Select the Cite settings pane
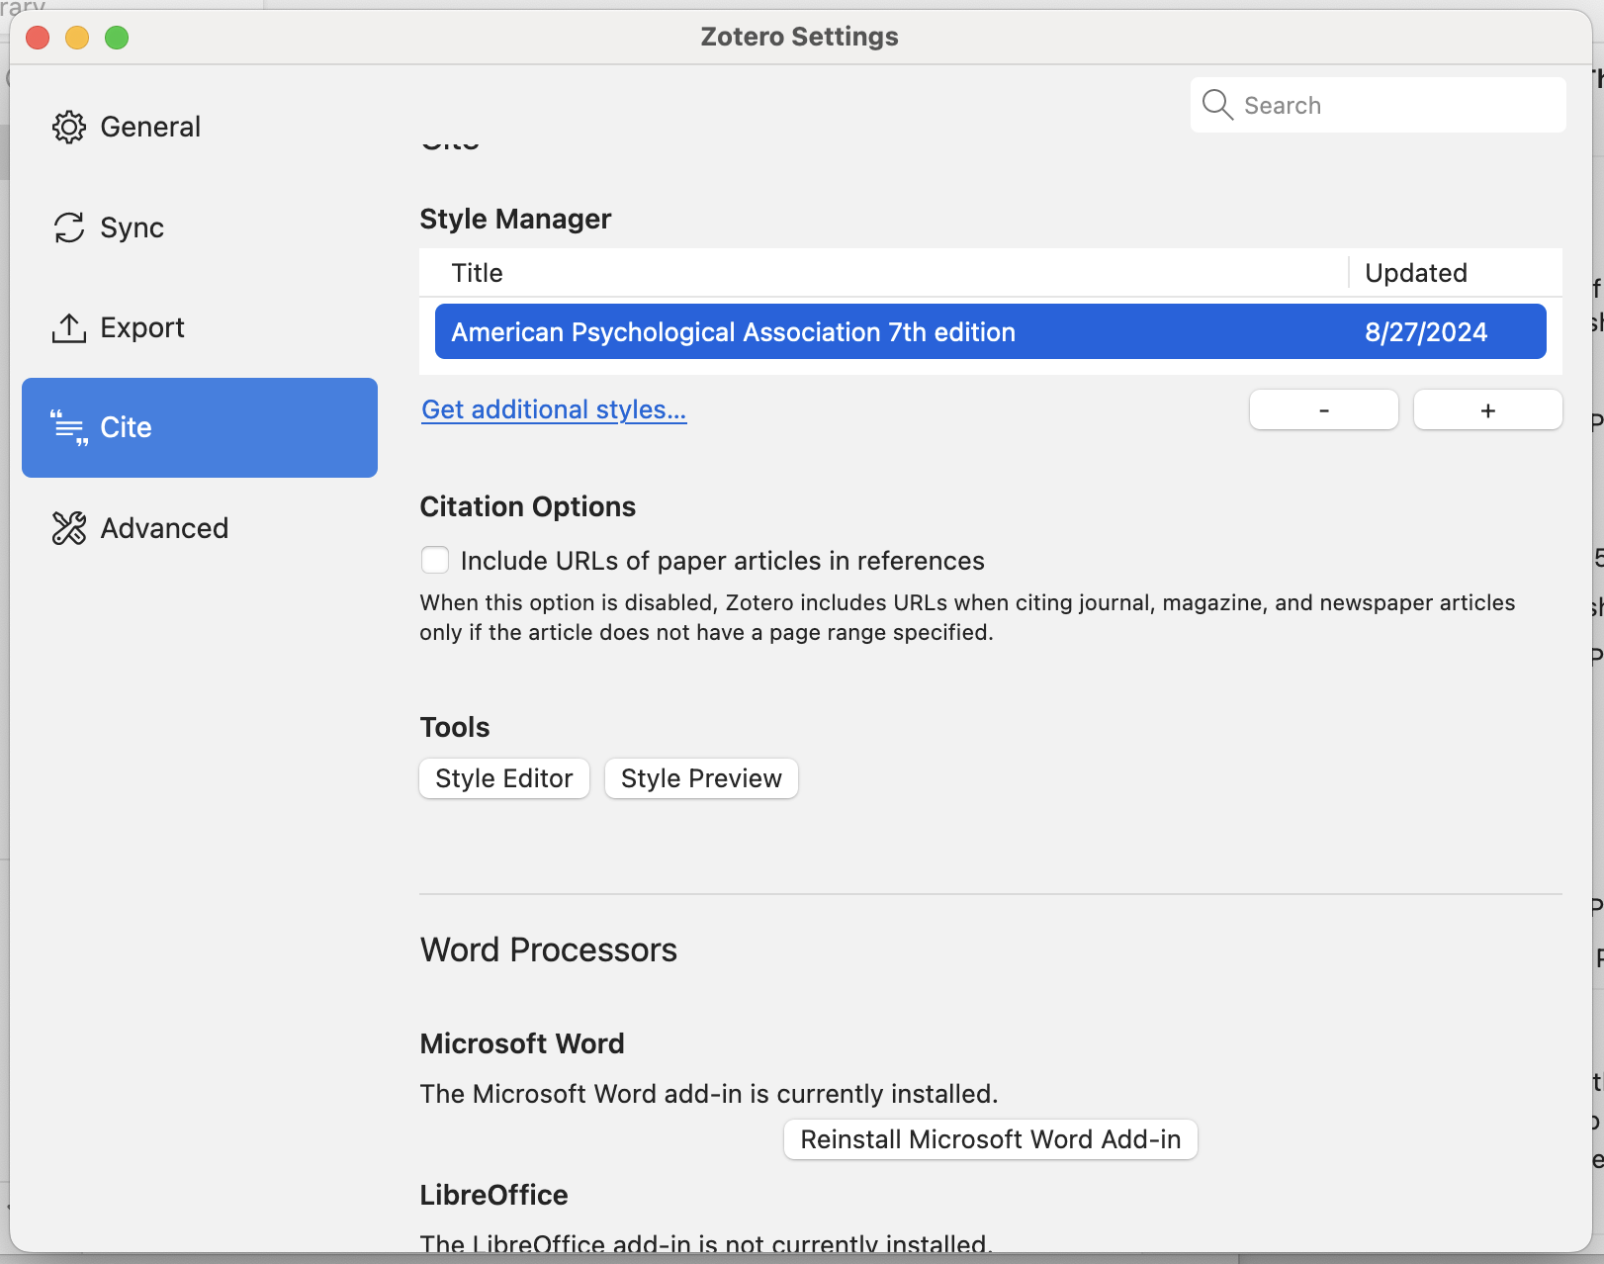Screen dimensions: 1604x1264 [x=200, y=427]
